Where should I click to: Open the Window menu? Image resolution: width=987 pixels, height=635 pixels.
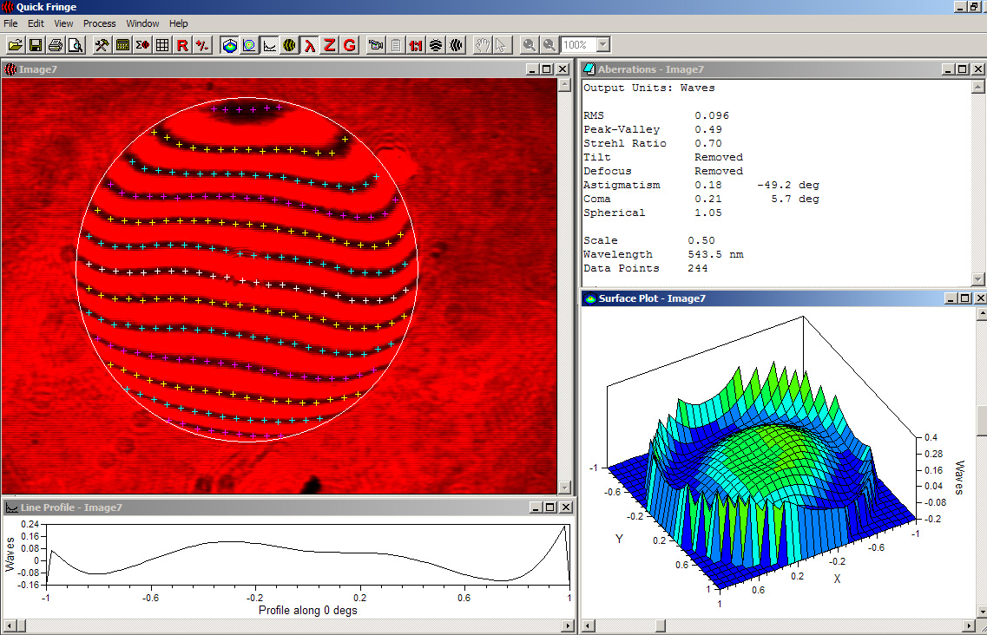142,23
